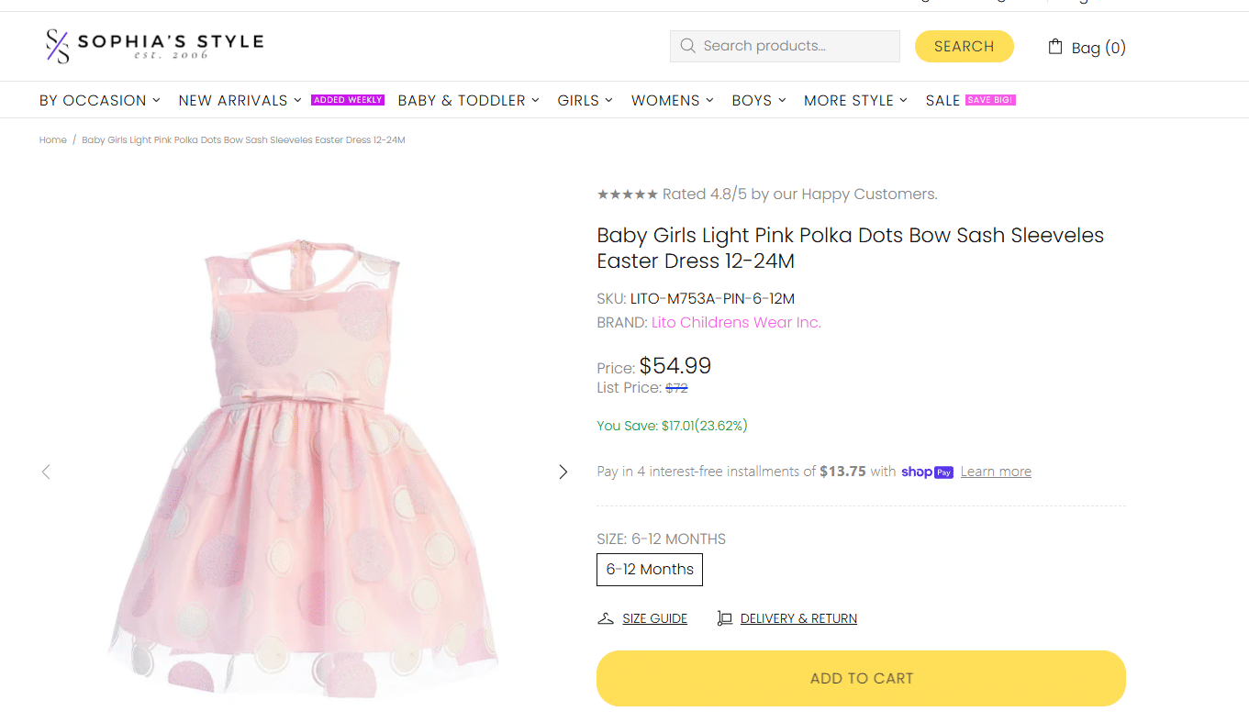
Task: Click the Sophia's Style logo
Action: click(154, 45)
